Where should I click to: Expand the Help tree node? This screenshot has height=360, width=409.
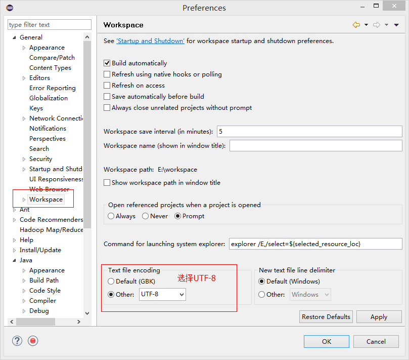(14, 240)
